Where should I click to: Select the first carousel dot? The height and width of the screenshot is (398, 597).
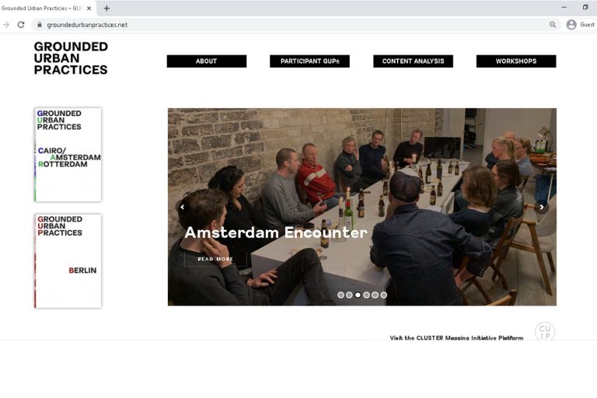[x=340, y=295]
